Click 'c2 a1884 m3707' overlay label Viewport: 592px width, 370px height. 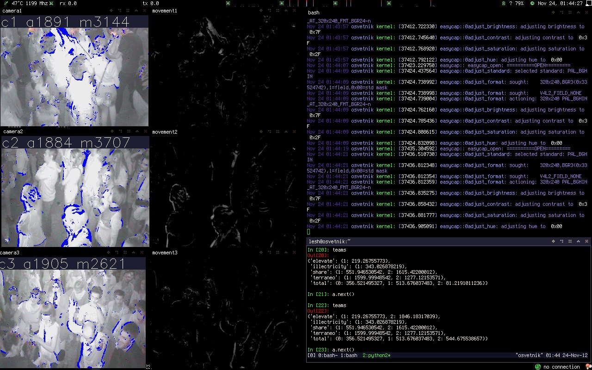tap(66, 143)
